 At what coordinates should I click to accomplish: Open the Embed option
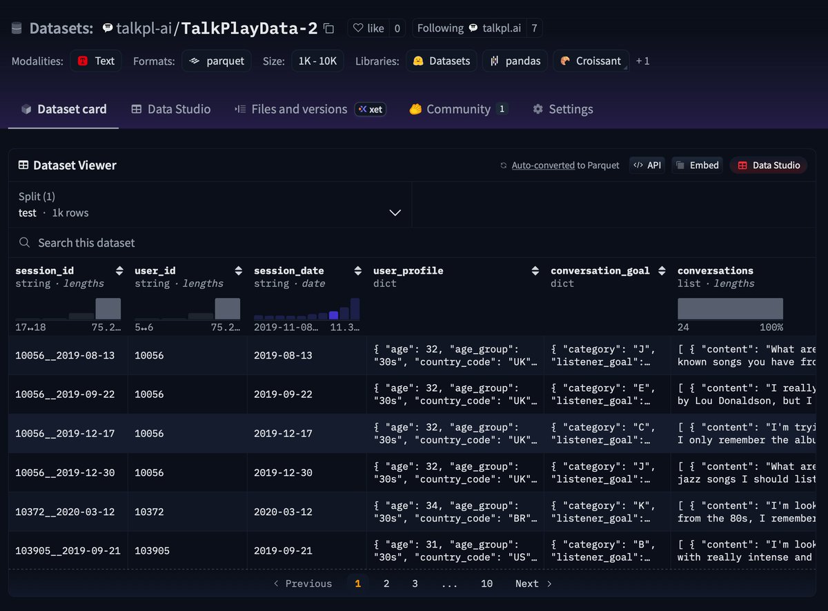[698, 166]
